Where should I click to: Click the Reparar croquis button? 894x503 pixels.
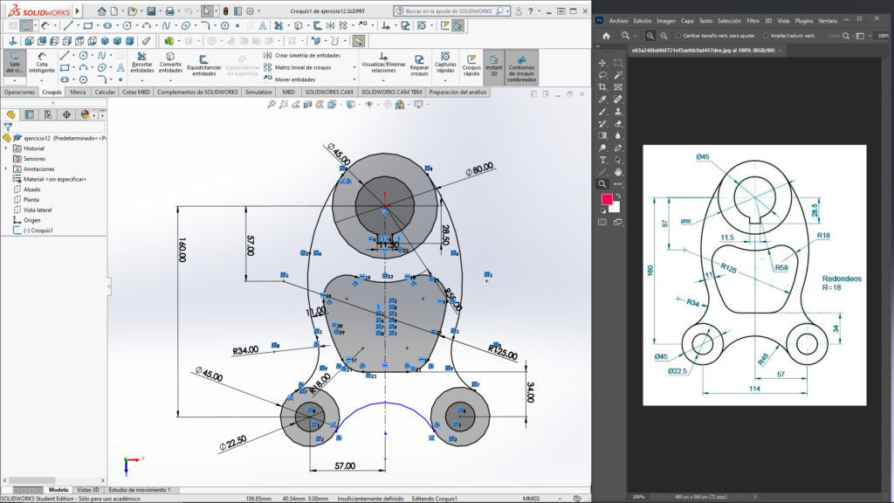[x=420, y=65]
